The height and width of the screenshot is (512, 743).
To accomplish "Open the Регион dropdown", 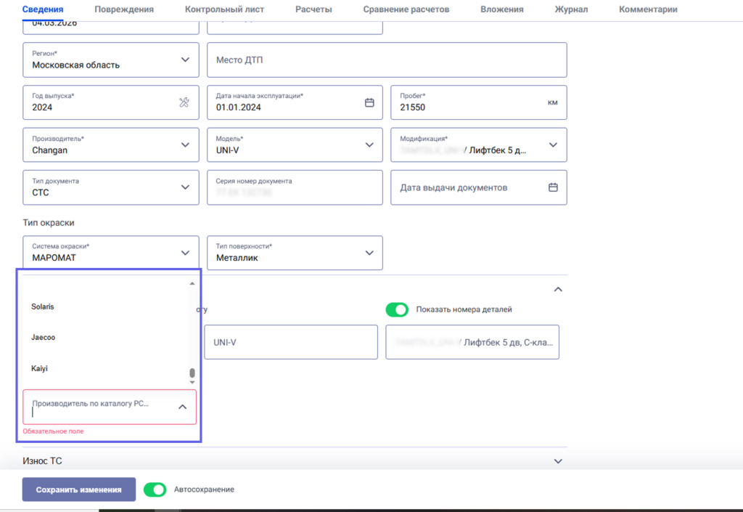I will click(184, 60).
